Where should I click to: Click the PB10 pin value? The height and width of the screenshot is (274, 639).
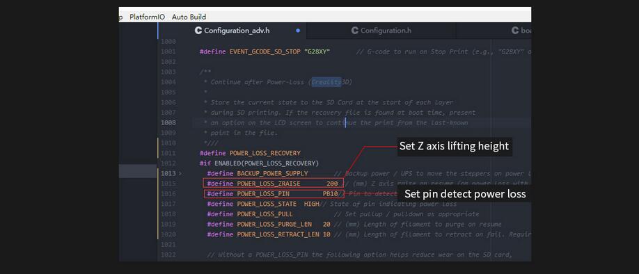[331, 194]
